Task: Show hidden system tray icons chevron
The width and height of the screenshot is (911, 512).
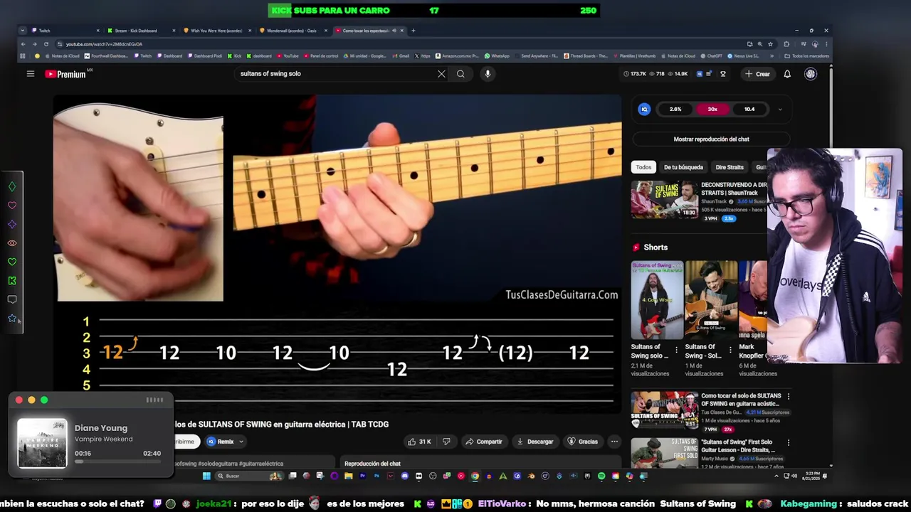Action: tap(776, 476)
